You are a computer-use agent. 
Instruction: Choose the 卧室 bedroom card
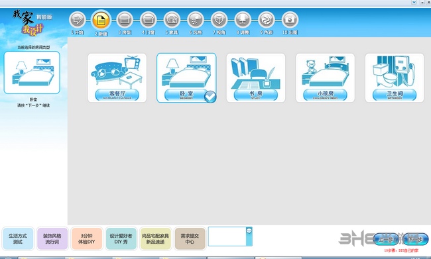click(186, 78)
